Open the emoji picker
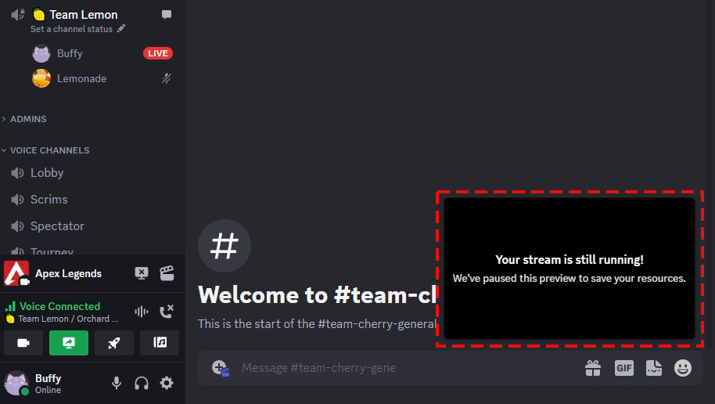Viewport: 715px width, 404px height. [683, 368]
